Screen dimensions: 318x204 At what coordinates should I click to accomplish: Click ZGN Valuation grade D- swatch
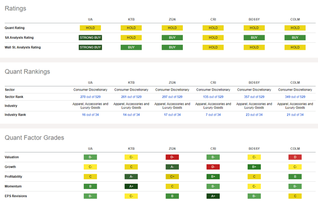(x=172, y=157)
